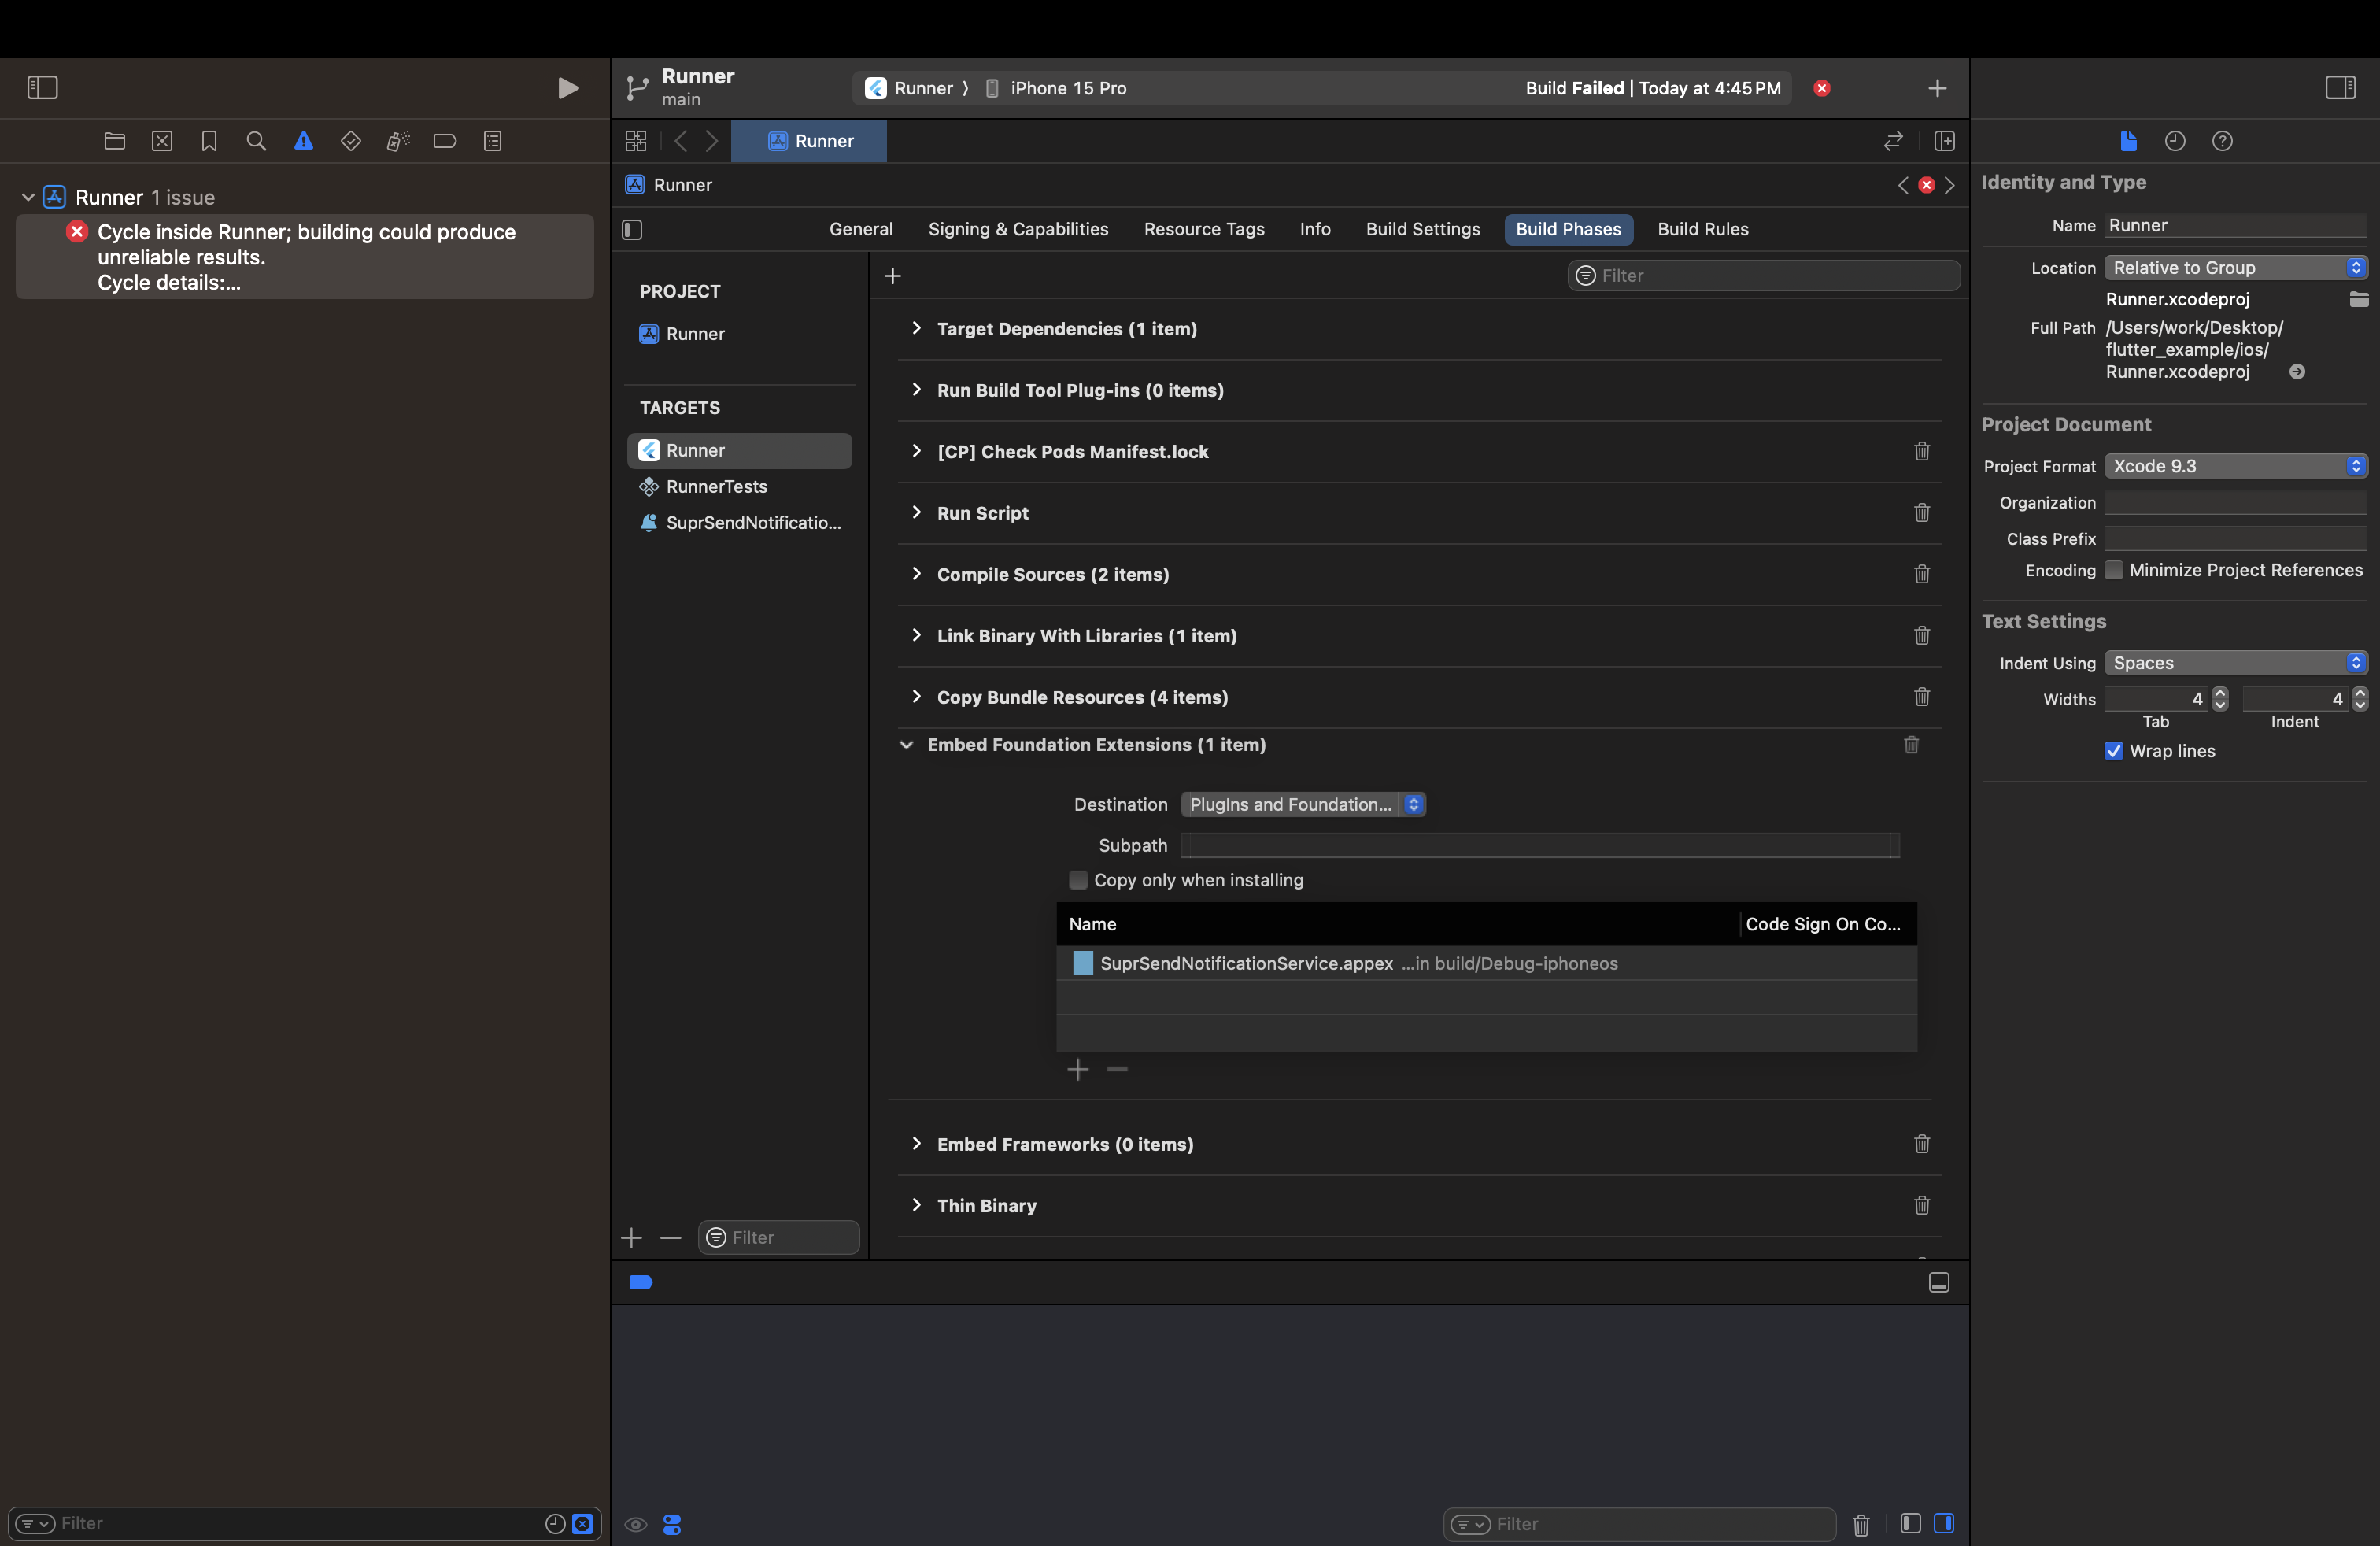The height and width of the screenshot is (1546, 2380).
Task: Select the File inspector icon
Action: [x=2128, y=141]
